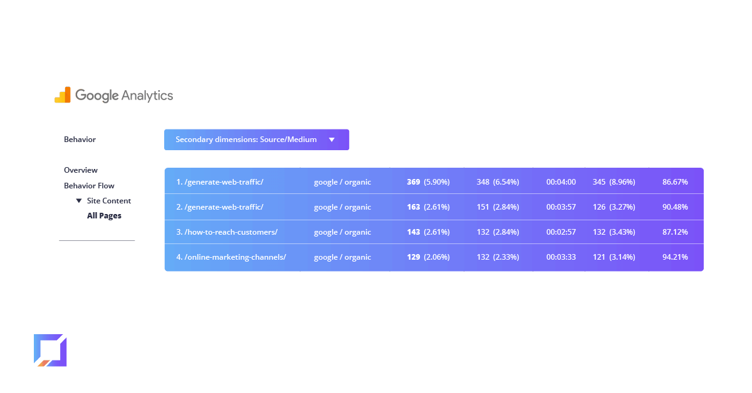
Task: Open the Overview report
Action: [x=81, y=170]
